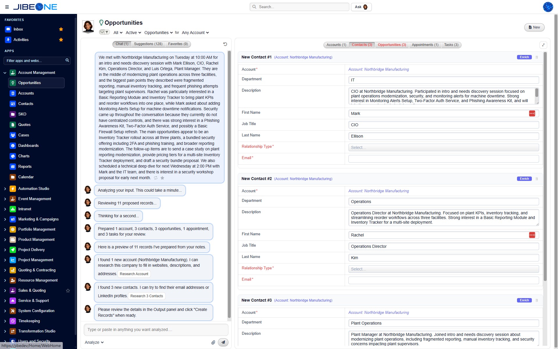The width and height of the screenshot is (558, 349).
Task: Enrich New Contact #2
Action: coord(524,179)
